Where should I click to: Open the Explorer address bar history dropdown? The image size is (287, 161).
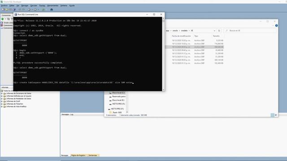coord(214,31)
